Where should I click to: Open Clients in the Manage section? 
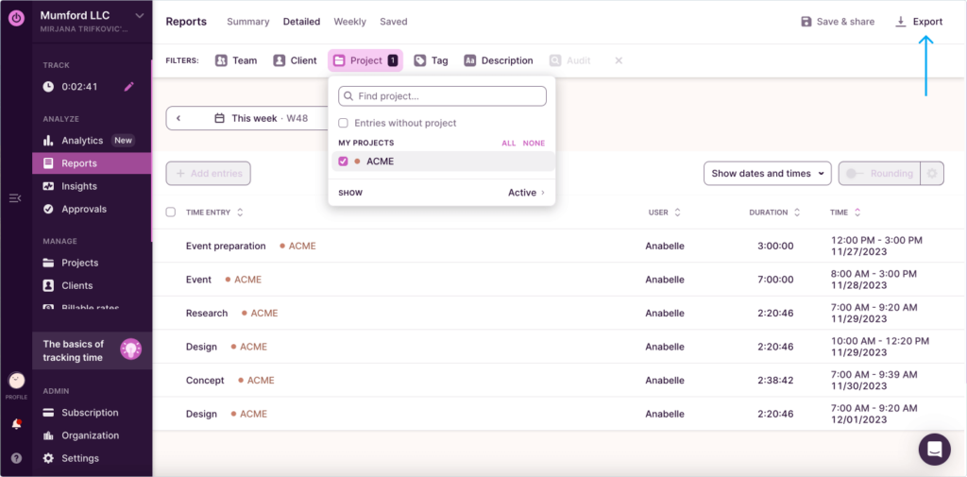click(x=77, y=285)
